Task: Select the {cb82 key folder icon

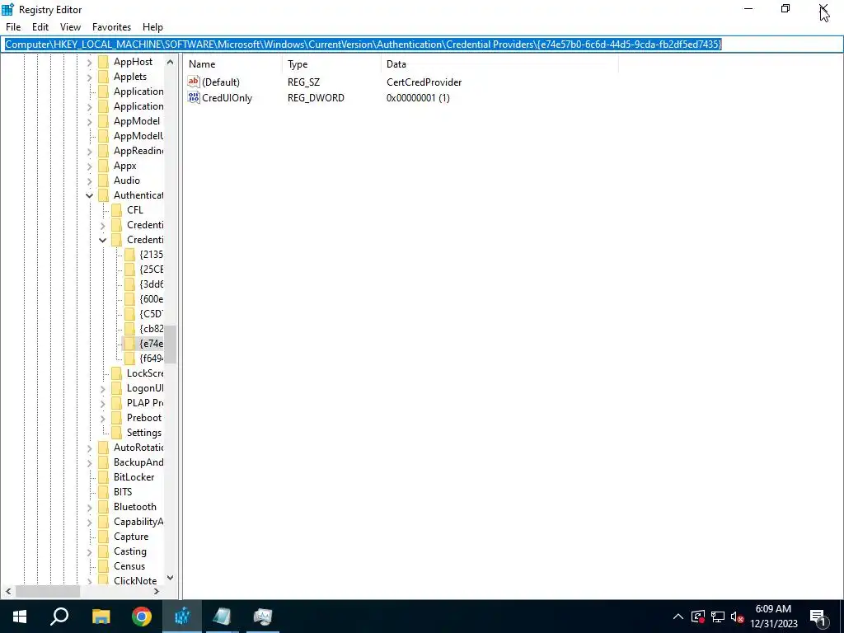Action: pos(129,328)
